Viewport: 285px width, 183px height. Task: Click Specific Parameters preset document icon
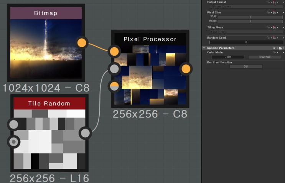(x=274, y=48)
